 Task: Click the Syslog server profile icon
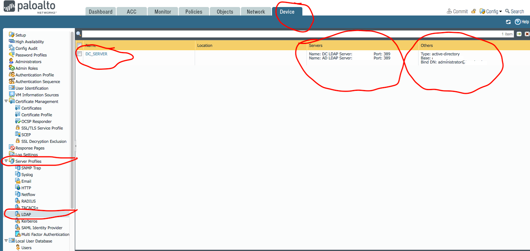pyautogui.click(x=18, y=175)
